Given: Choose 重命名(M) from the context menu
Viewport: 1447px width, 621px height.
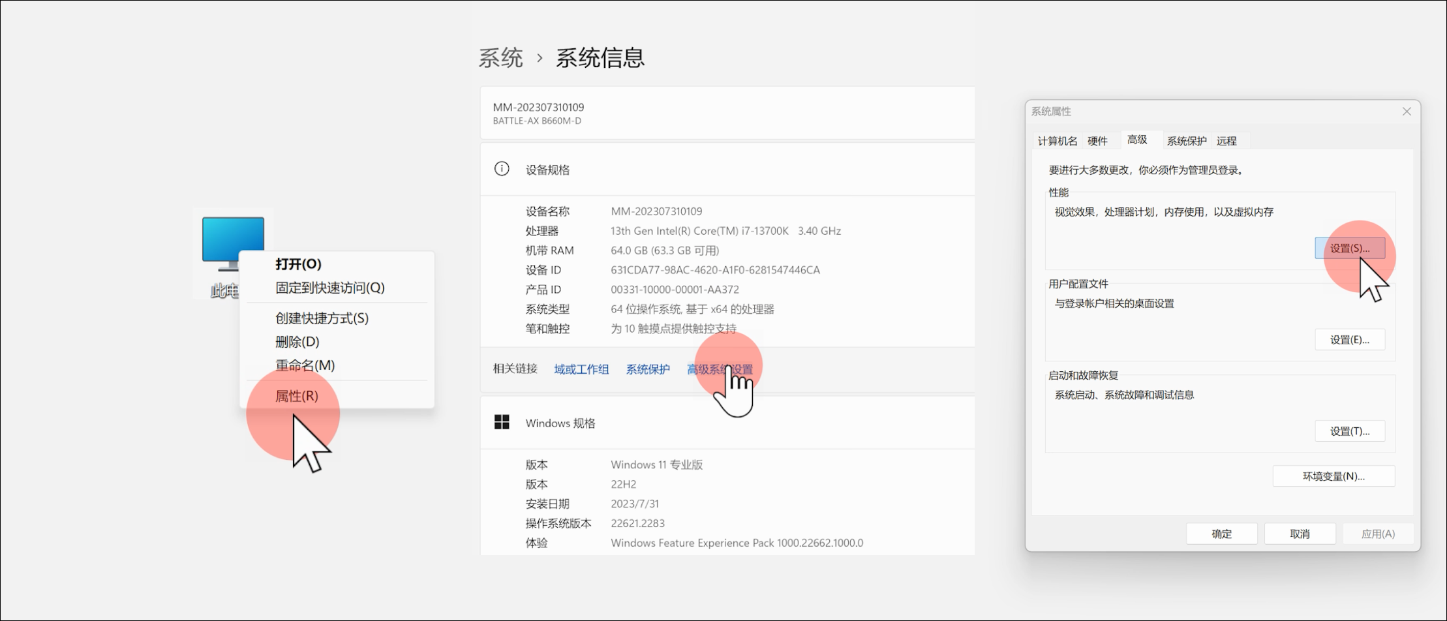Looking at the screenshot, I should (305, 365).
